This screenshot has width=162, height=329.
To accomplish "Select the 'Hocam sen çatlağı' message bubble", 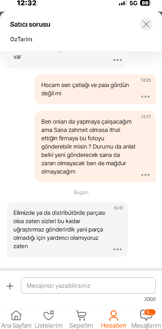I will pyautogui.click(x=95, y=89).
